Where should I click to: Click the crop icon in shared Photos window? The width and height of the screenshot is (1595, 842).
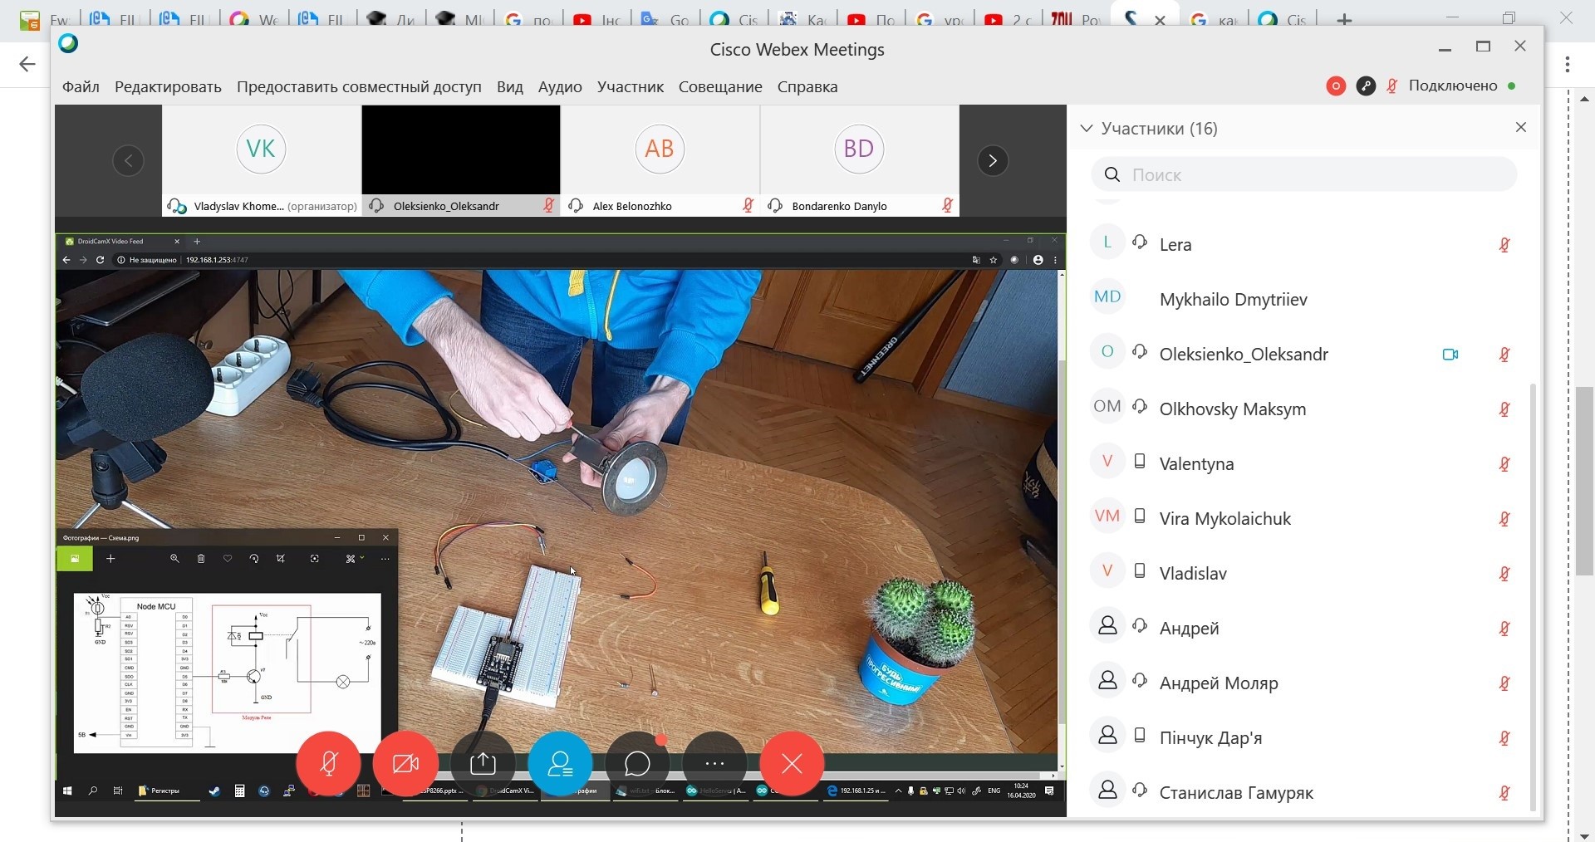tap(281, 559)
